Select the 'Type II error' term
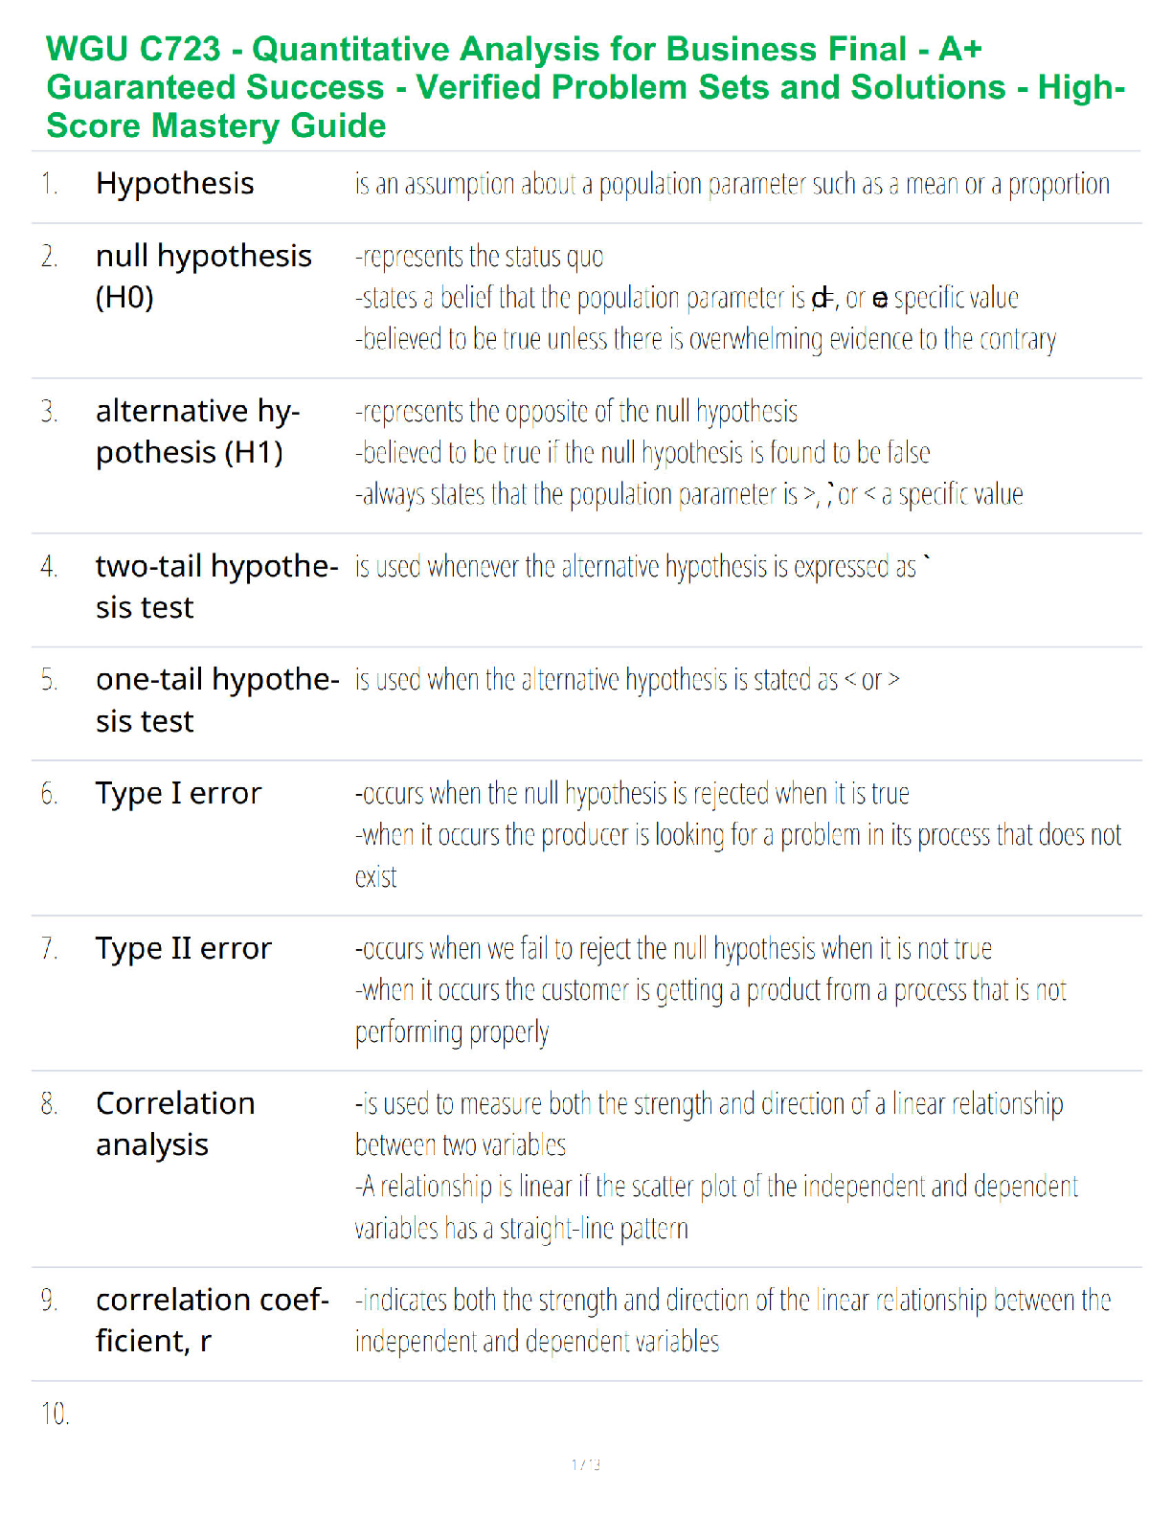The image size is (1172, 1517). click(184, 949)
